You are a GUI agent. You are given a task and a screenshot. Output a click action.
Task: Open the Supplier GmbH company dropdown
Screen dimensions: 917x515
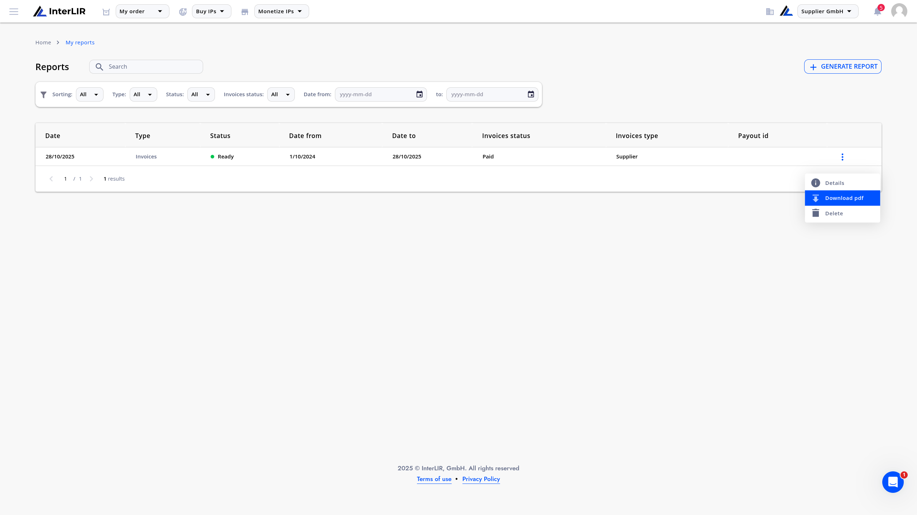point(828,11)
